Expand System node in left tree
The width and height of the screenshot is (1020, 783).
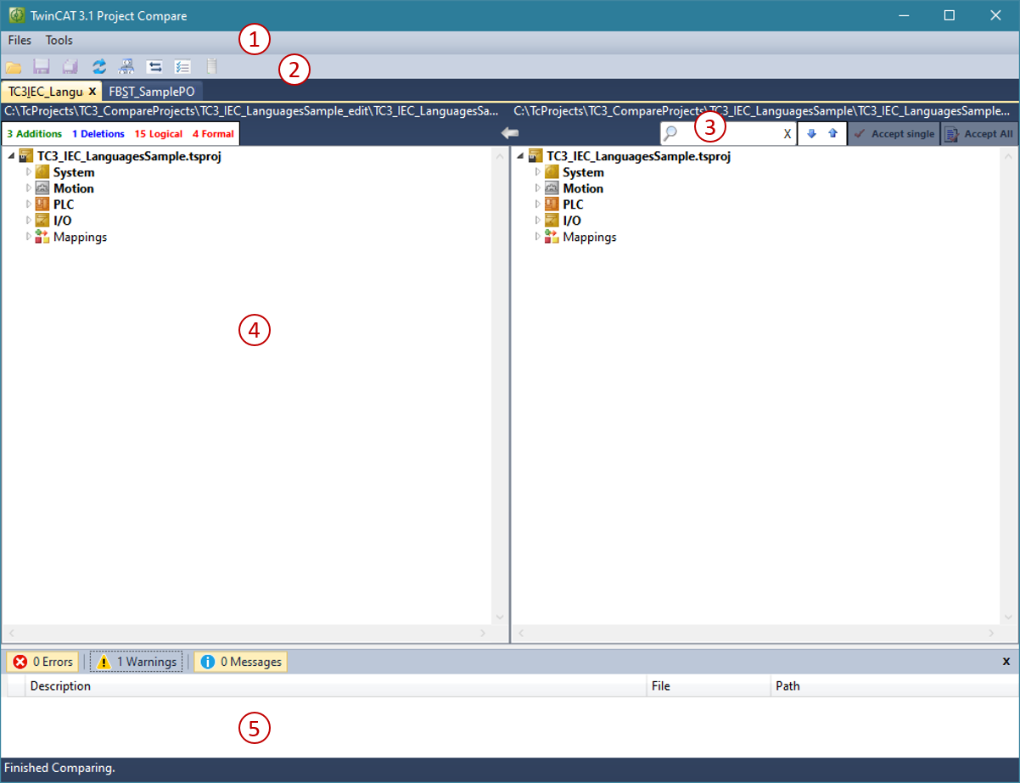tap(28, 172)
